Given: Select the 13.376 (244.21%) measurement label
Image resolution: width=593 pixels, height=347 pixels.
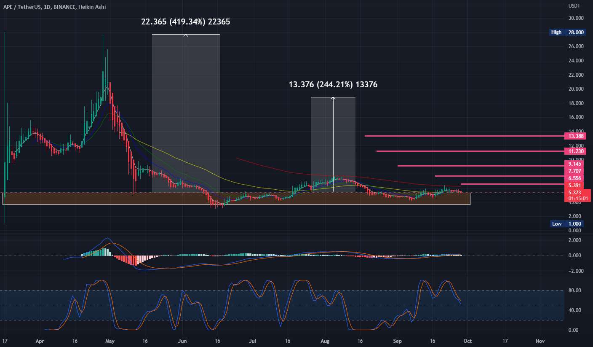Looking at the screenshot, I should click(x=333, y=85).
